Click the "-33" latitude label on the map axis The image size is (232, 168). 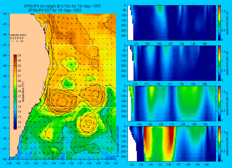[4, 107]
